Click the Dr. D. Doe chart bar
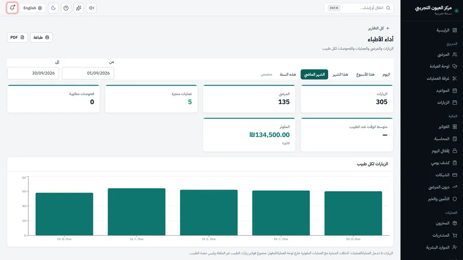The width and height of the screenshot is (463, 260). coord(353,213)
